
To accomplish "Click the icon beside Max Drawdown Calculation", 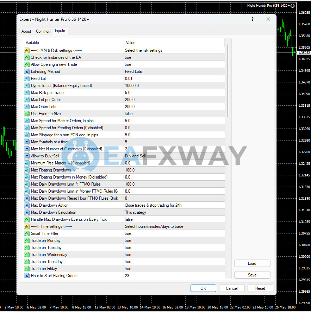I will [26, 212].
